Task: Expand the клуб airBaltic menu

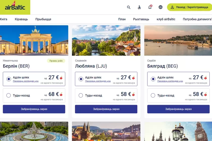Action: [166, 19]
